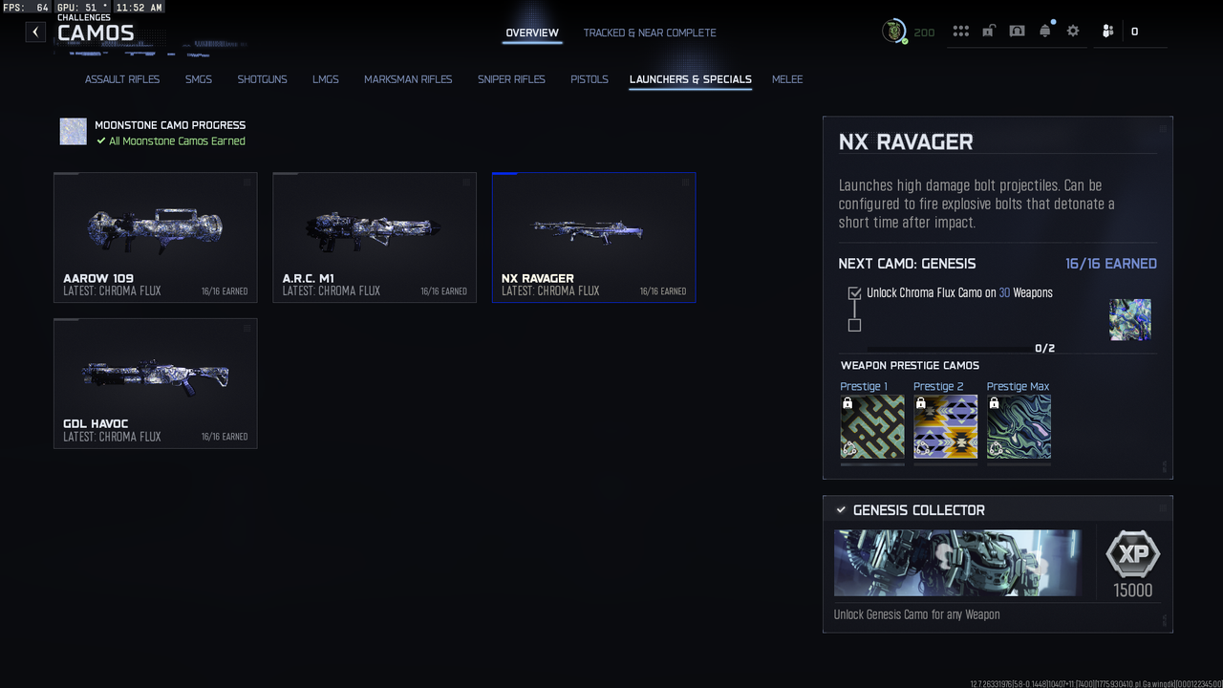Select the Melee category
The width and height of the screenshot is (1223, 688).
tap(787, 79)
